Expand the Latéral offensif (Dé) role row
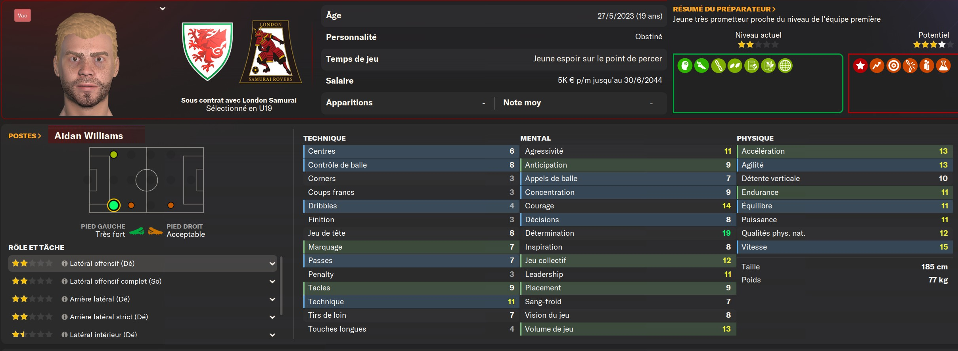Screen dimensions: 958x351 pyautogui.click(x=272, y=263)
